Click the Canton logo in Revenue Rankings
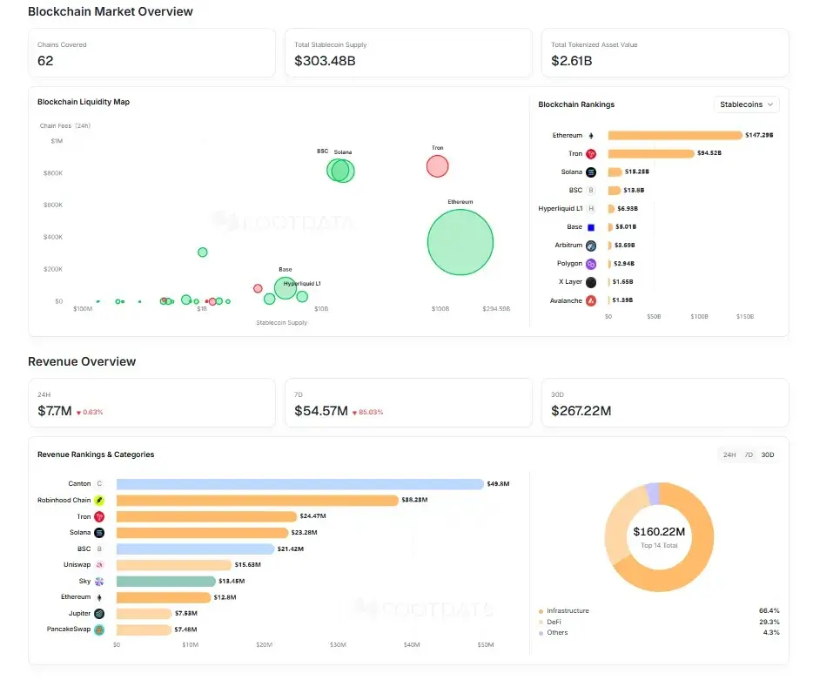Viewport: 813px width, 680px height. (x=99, y=483)
